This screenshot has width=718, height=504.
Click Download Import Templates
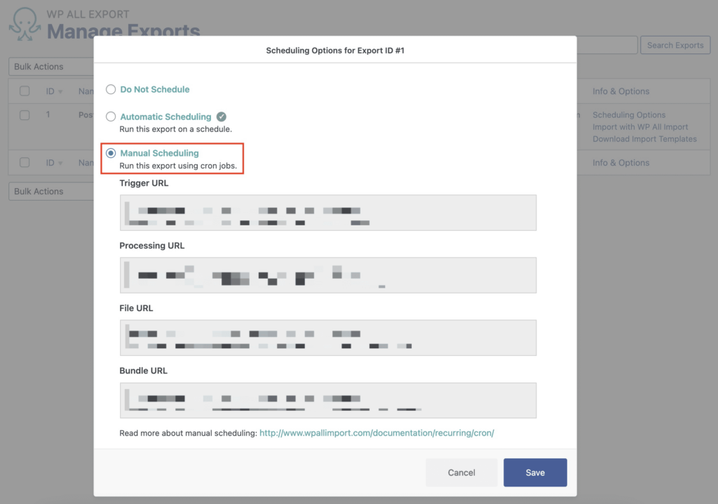pos(644,138)
